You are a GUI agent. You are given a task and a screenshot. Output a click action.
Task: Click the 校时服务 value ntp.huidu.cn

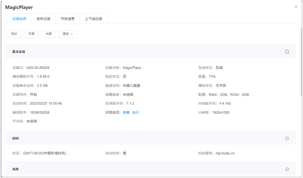tap(225, 153)
